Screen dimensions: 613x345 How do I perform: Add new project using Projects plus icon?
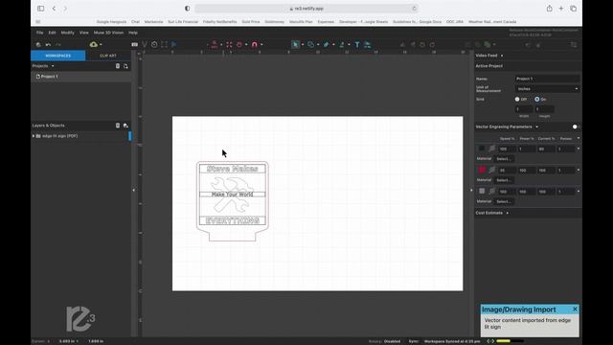click(x=125, y=66)
